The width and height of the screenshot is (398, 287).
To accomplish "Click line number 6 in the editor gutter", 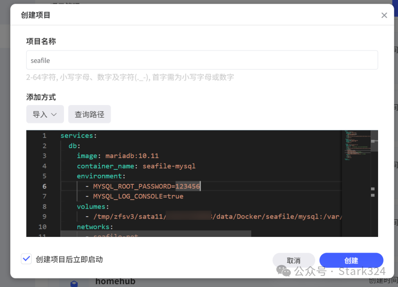I will (x=44, y=186).
